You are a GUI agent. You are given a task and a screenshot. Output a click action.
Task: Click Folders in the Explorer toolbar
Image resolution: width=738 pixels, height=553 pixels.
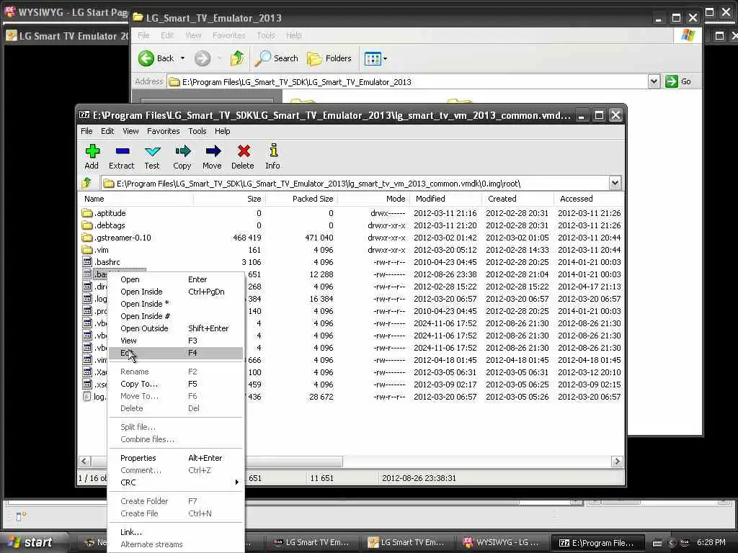tap(329, 58)
